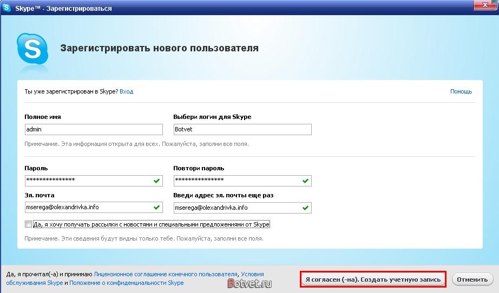Click the green checkmark in Эл. почта field

[x=156, y=207]
